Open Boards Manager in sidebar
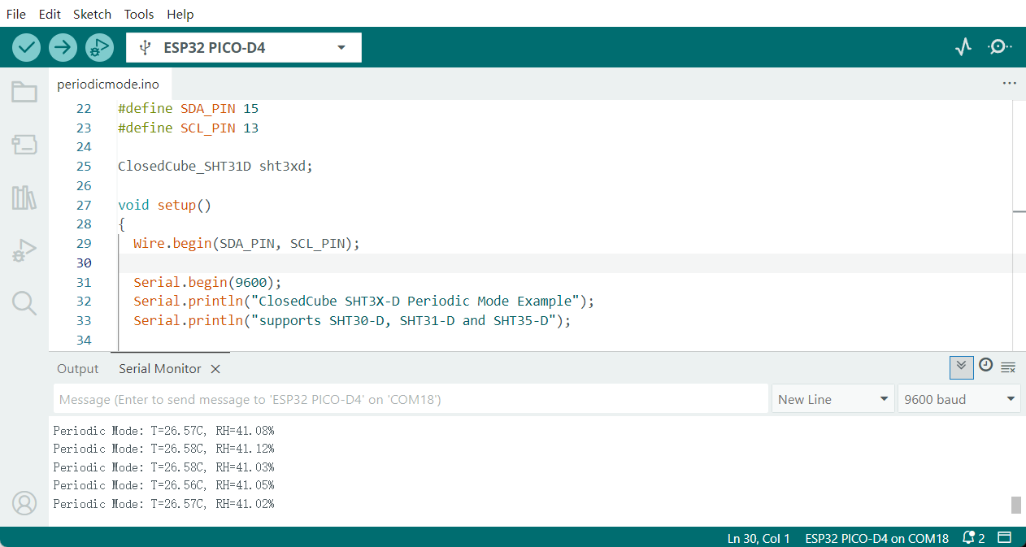 (x=24, y=145)
